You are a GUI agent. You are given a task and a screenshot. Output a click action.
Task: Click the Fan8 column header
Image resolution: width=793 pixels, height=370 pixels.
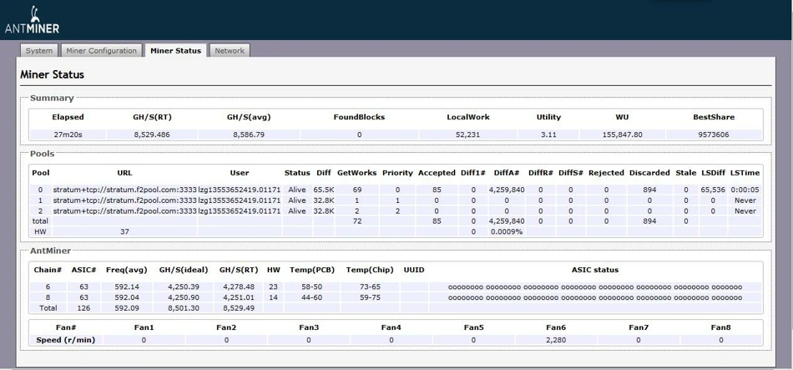click(x=720, y=327)
